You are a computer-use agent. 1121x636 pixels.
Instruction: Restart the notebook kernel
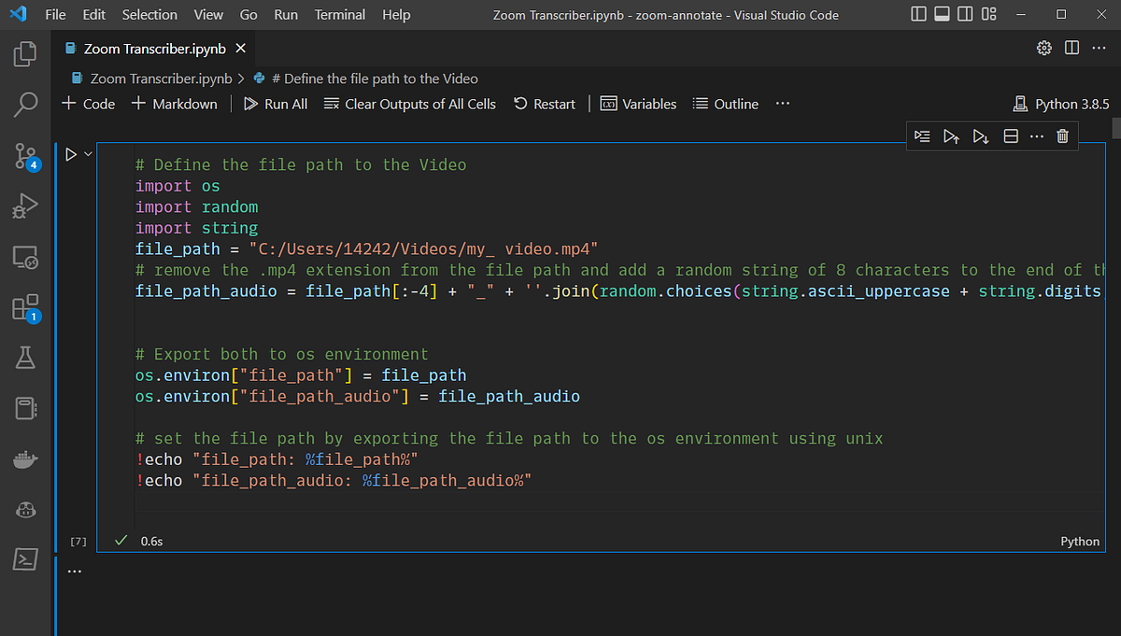click(x=544, y=104)
